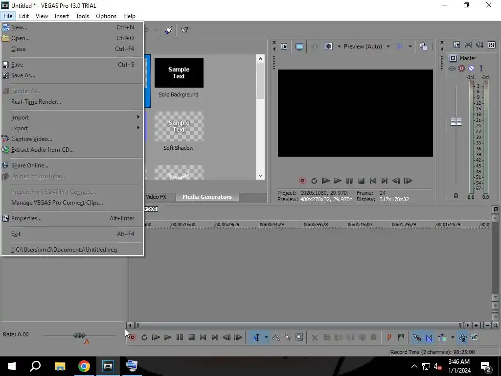Open the Tools menu
The width and height of the screenshot is (501, 376).
click(x=82, y=16)
